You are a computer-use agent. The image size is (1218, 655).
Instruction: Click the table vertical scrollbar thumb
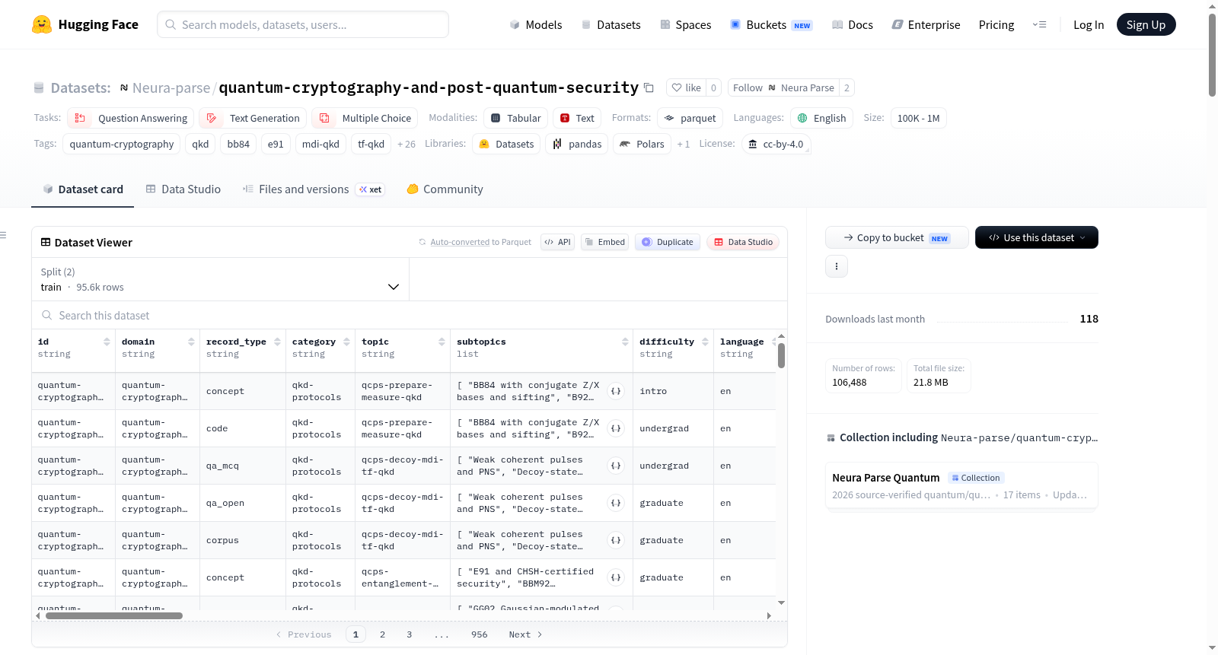pyautogui.click(x=781, y=355)
